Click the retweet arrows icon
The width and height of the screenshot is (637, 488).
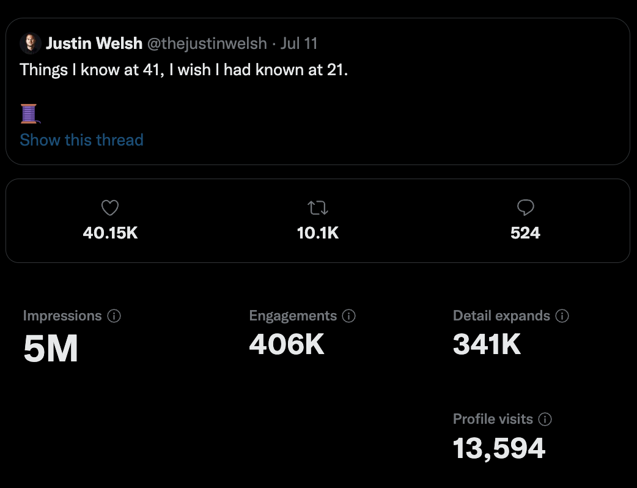(x=318, y=209)
